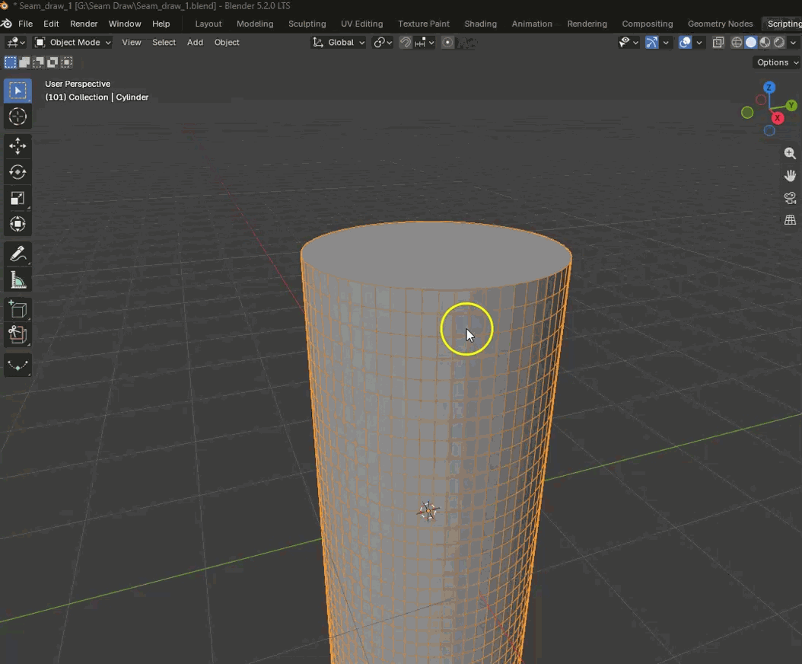The width and height of the screenshot is (802, 664).
Task: Toggle viewport gizmos visibility
Action: [x=651, y=43]
